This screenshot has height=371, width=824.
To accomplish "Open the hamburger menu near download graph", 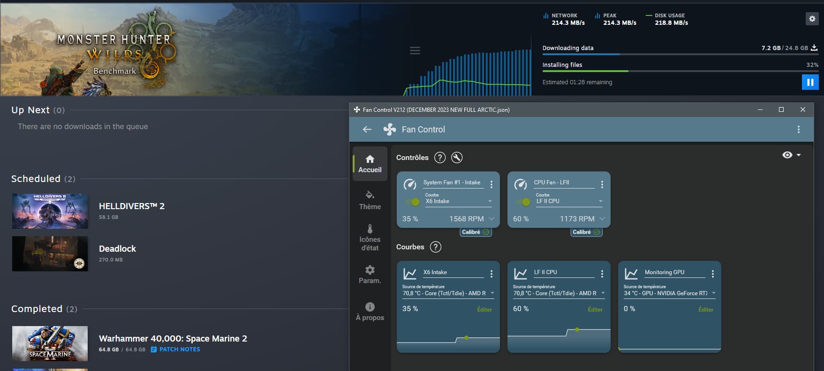I will tap(415, 51).
